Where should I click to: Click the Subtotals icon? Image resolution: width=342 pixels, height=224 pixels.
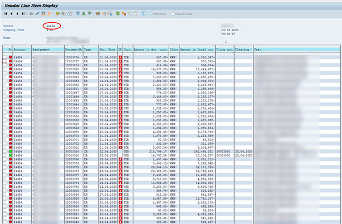(124, 14)
